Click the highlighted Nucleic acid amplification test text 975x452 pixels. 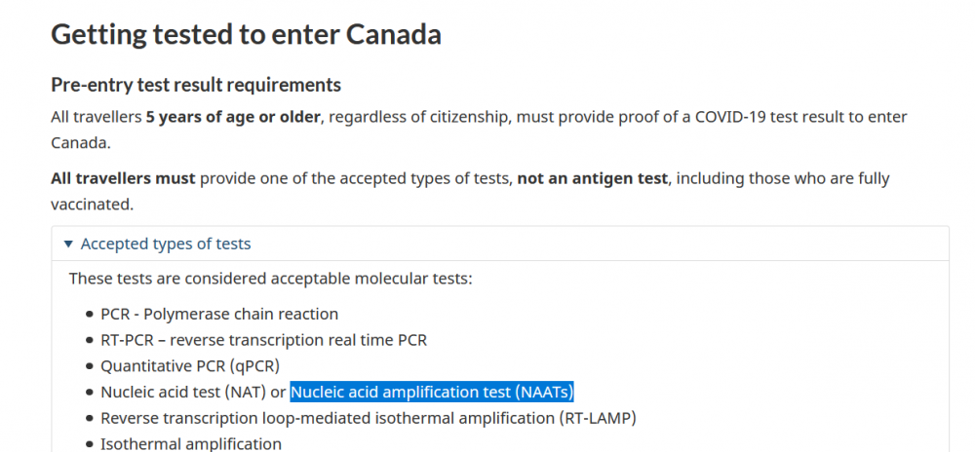coord(432,393)
